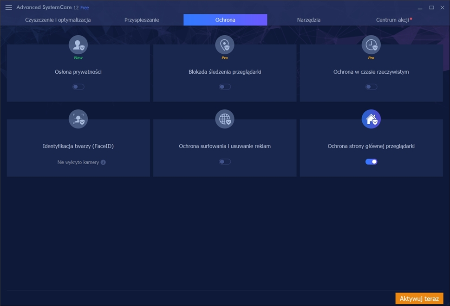Click info icon next to Nie wykryto kamery

103,162
